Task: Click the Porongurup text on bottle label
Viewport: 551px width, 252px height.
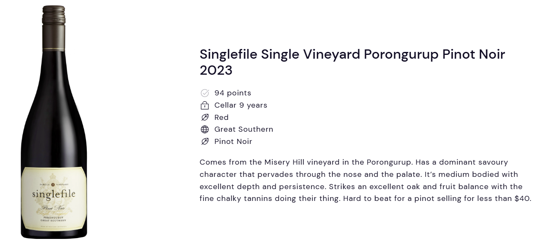Action: 54,217
